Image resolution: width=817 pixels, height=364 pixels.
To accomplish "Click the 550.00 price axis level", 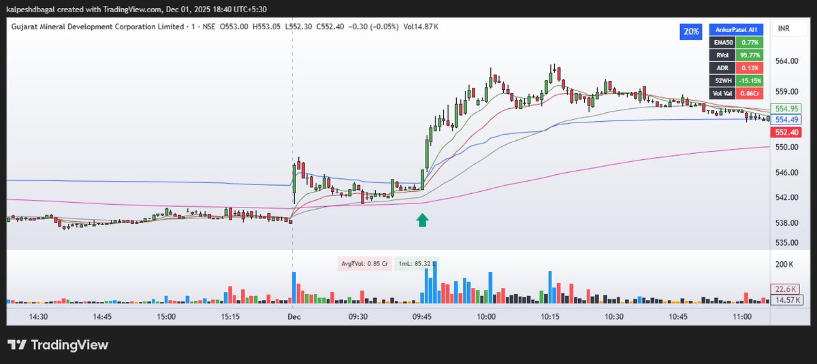I will tap(786, 147).
